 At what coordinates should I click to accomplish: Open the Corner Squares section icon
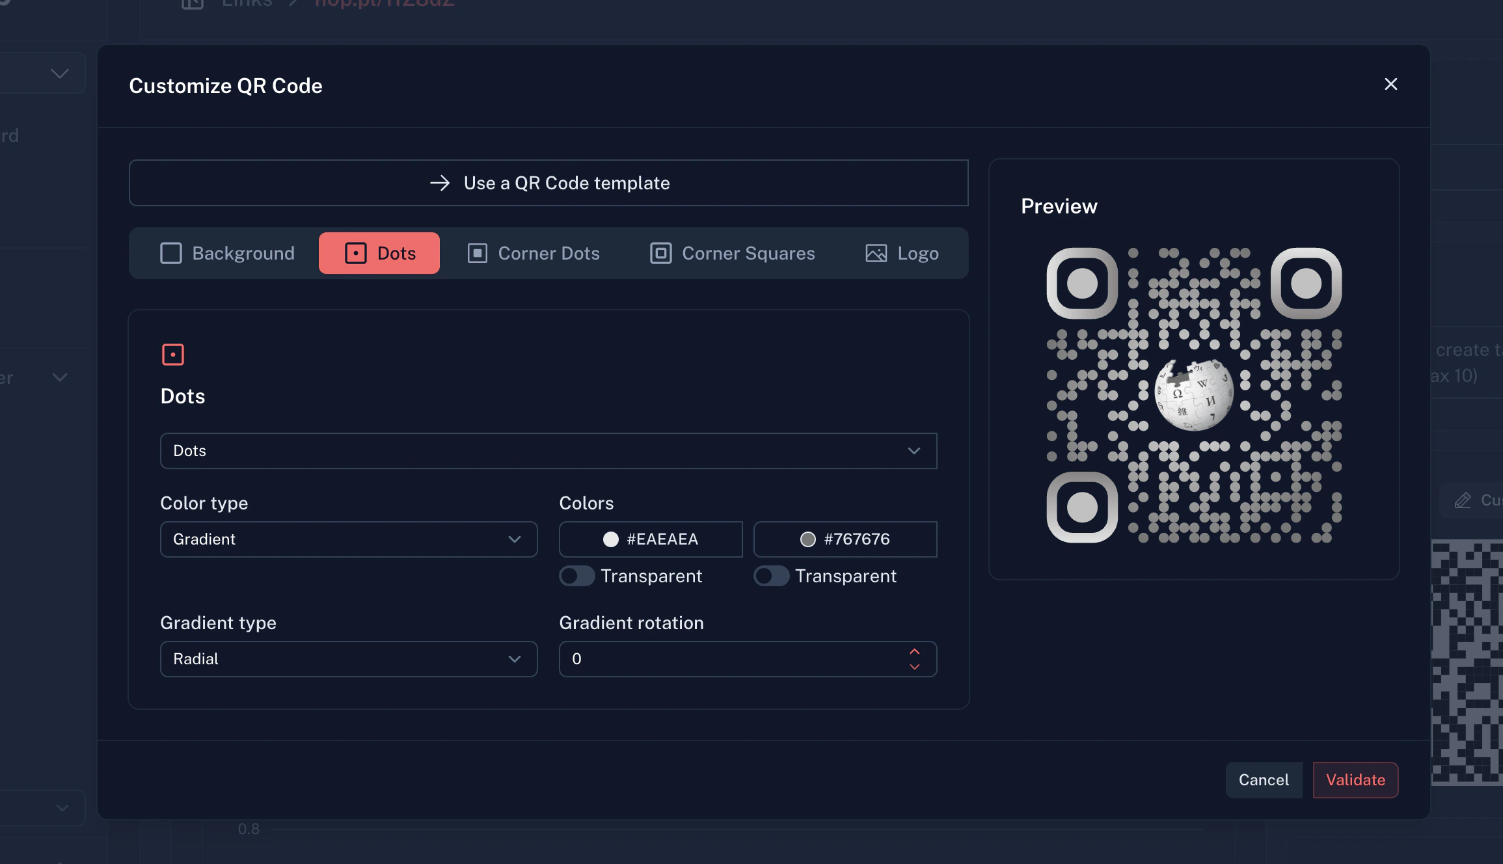coord(660,253)
